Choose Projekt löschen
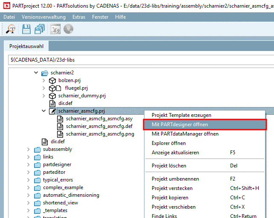274x218 pixels. pos(205,166)
